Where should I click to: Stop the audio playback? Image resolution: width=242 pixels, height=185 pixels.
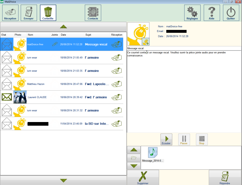(202, 139)
